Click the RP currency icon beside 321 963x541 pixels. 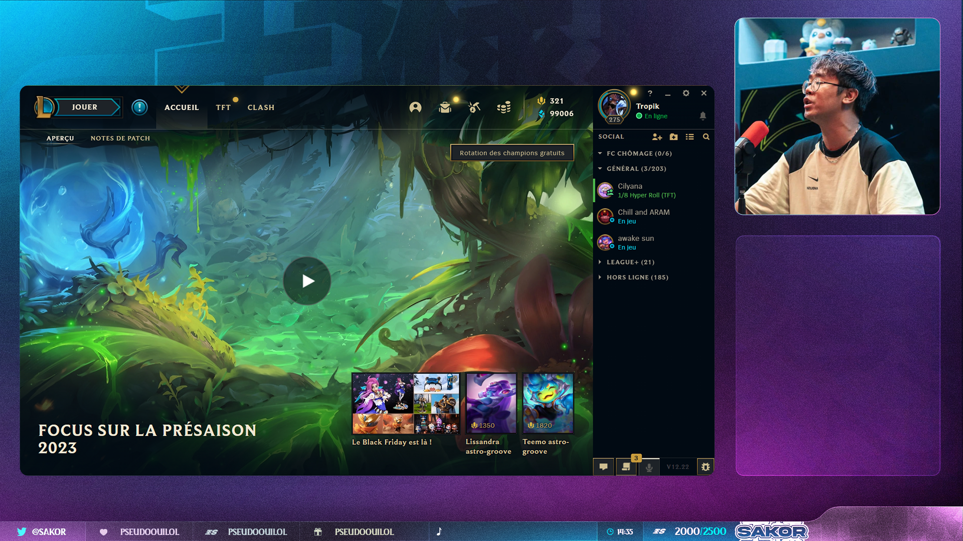click(541, 101)
